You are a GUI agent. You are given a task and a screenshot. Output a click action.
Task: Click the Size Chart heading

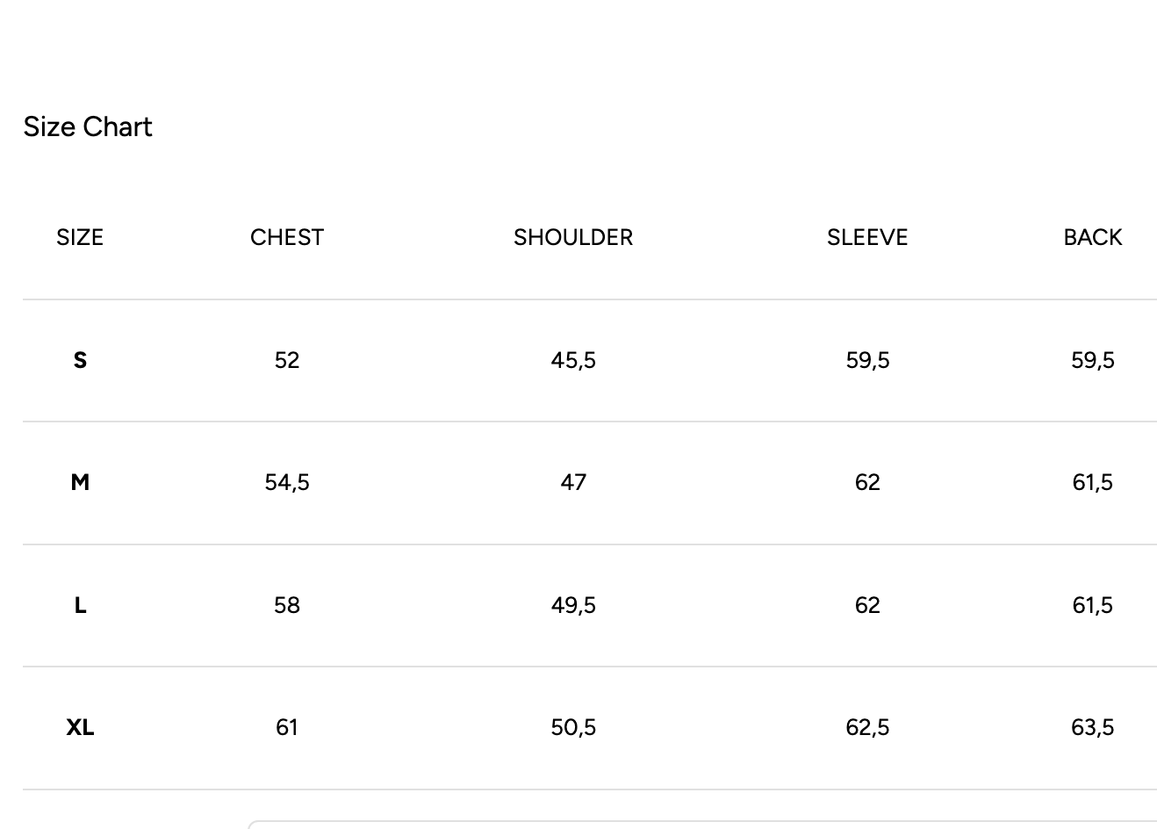[x=88, y=127]
